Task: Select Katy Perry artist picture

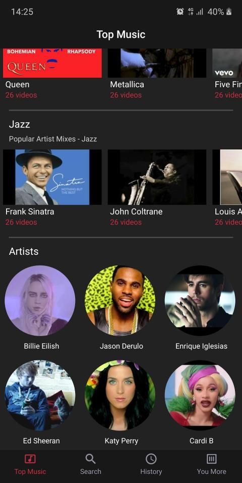Action: [120, 395]
